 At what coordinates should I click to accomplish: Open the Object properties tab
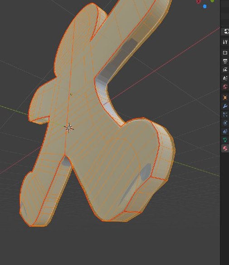[x=225, y=98]
